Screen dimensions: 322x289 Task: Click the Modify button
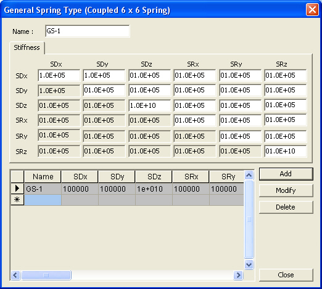click(x=286, y=190)
